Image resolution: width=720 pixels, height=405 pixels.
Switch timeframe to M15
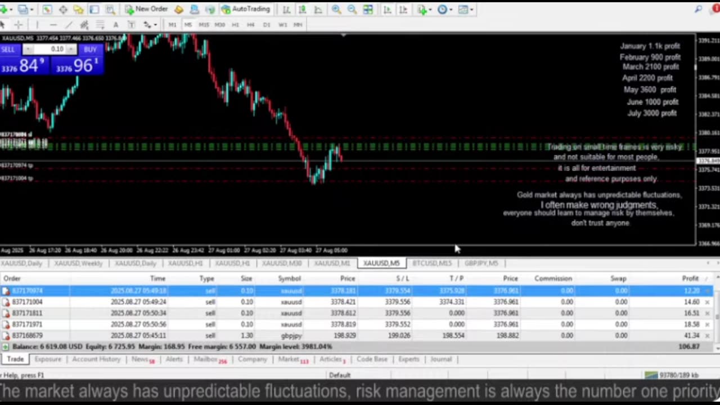click(x=204, y=25)
